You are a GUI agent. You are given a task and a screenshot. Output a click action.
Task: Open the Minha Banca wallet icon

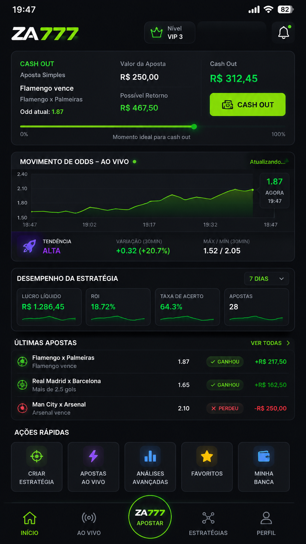[264, 456]
